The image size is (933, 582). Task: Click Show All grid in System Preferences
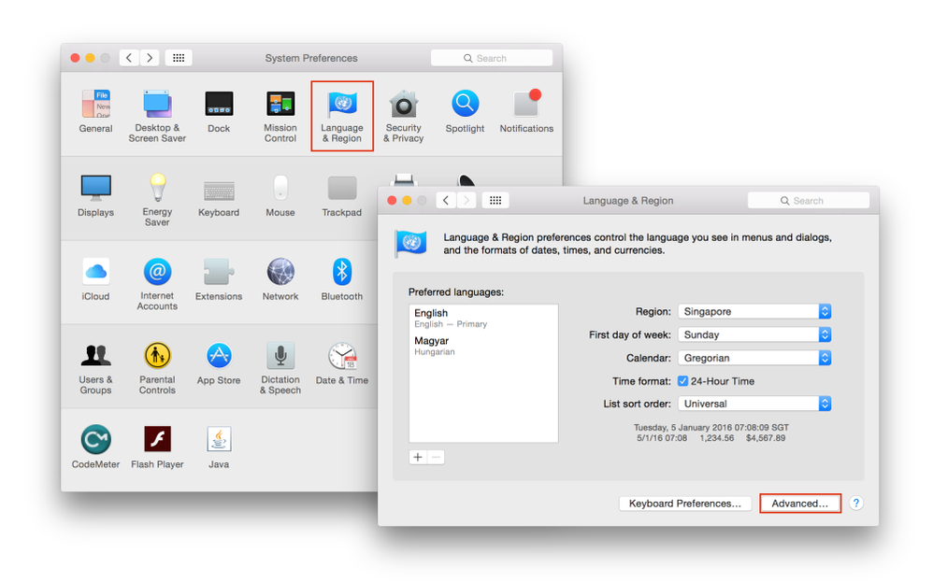(x=179, y=58)
